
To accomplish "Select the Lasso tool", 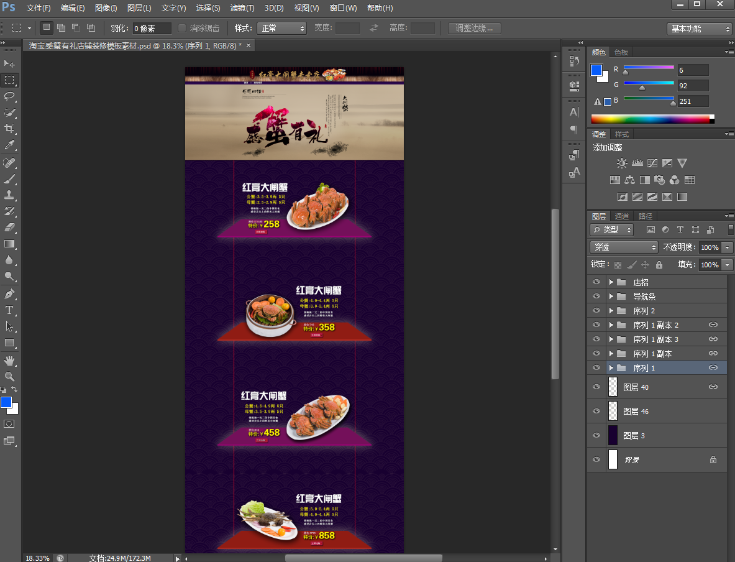I will click(10, 96).
